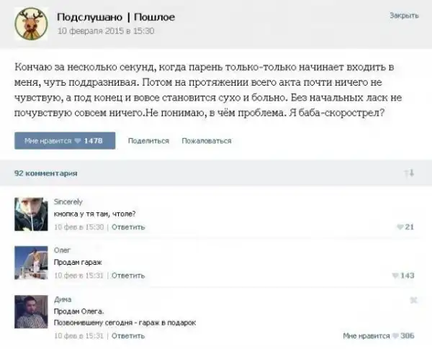Image resolution: width=432 pixels, height=349 pixels.
Task: Delete Дима's comment with the x icon
Action: pyautogui.click(x=413, y=300)
